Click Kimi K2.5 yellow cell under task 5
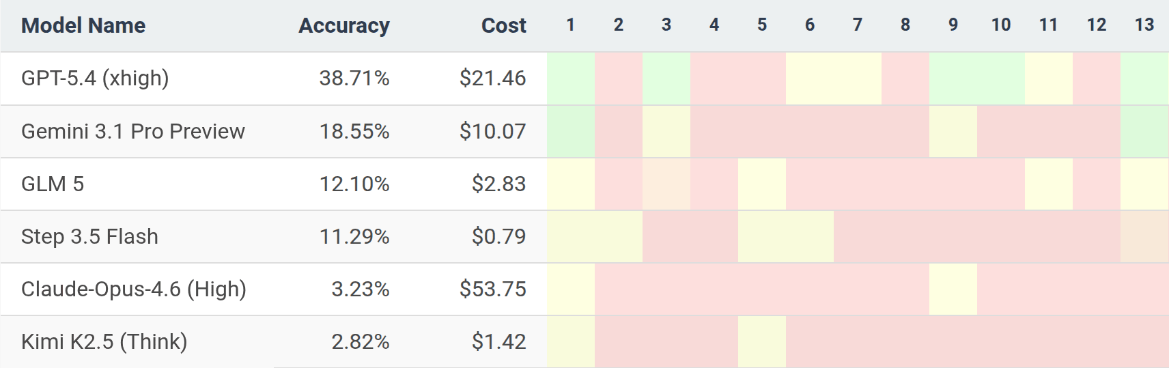 [x=762, y=341]
